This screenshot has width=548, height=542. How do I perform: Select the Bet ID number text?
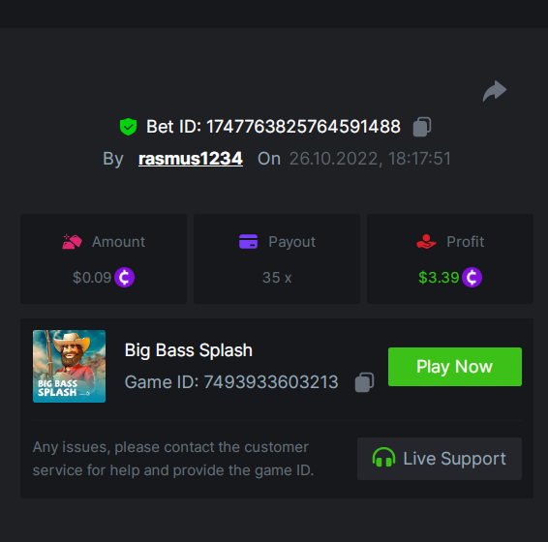(303, 127)
